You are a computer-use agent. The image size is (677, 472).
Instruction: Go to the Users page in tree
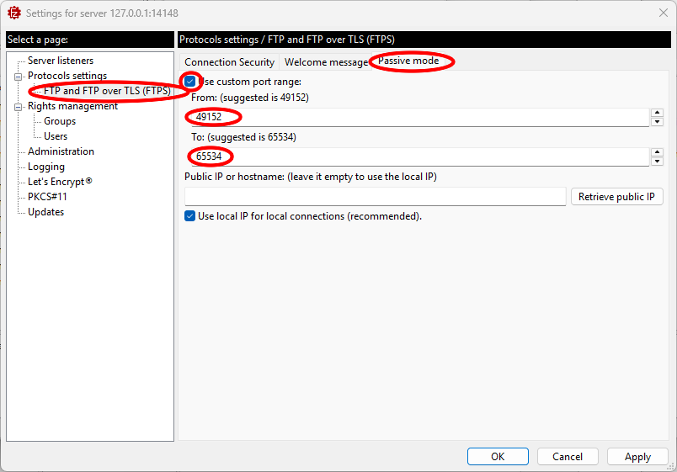tap(56, 136)
